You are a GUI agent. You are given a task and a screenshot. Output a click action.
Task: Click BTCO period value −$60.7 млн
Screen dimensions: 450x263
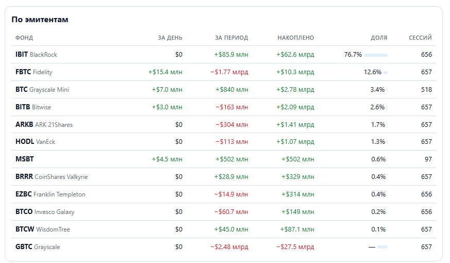coord(231,211)
